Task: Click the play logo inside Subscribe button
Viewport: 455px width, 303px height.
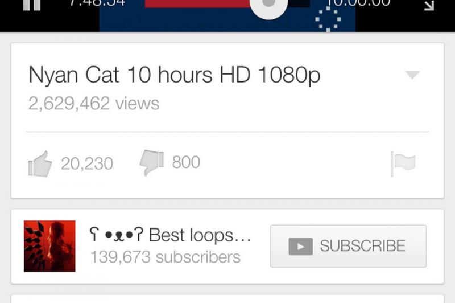Action: point(301,247)
